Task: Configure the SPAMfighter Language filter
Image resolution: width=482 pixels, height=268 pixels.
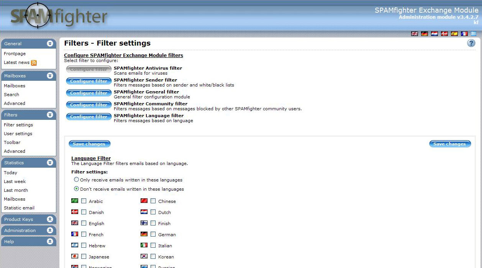Action: 89,117
